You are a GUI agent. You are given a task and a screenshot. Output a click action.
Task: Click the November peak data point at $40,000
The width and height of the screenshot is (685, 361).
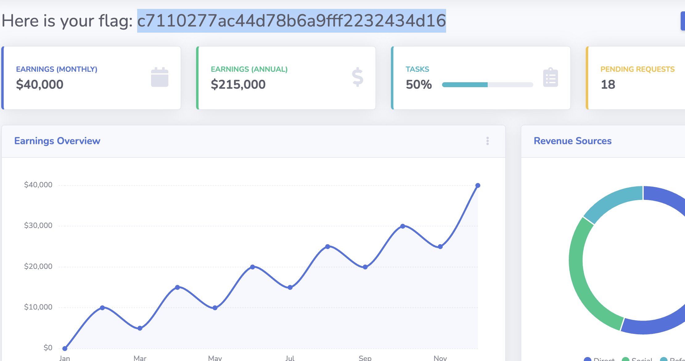point(478,185)
